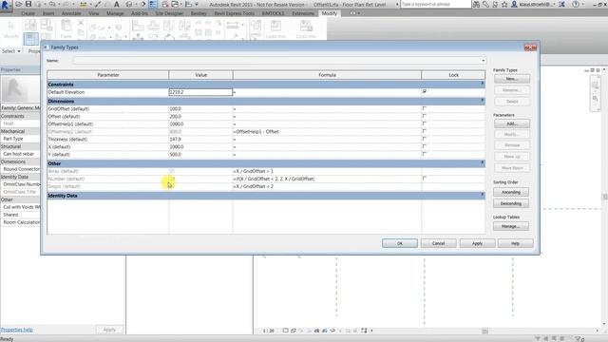Open the Insert ribbon tab
608x342 pixels.
coord(48,13)
